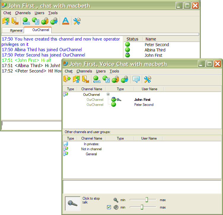Image resolution: width=223 pixels, height=215 pixels.
Task: Click the speaker volume slider handle
Action: point(142,207)
